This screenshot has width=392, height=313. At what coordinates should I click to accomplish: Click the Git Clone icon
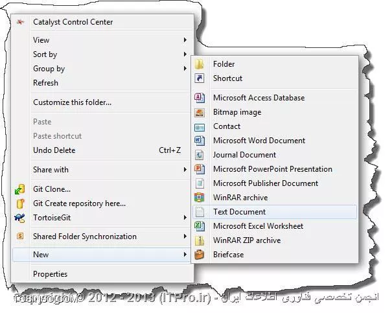[x=19, y=189]
